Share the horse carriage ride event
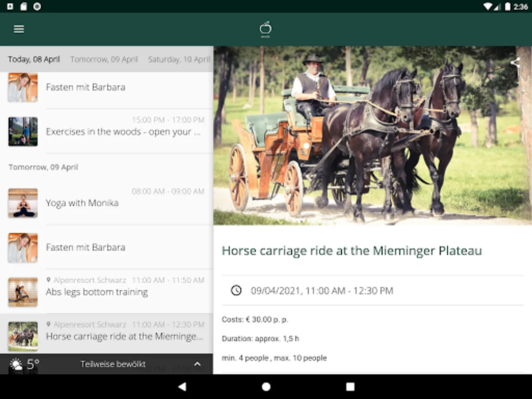Viewport: 532px width, 399px height. (515, 63)
